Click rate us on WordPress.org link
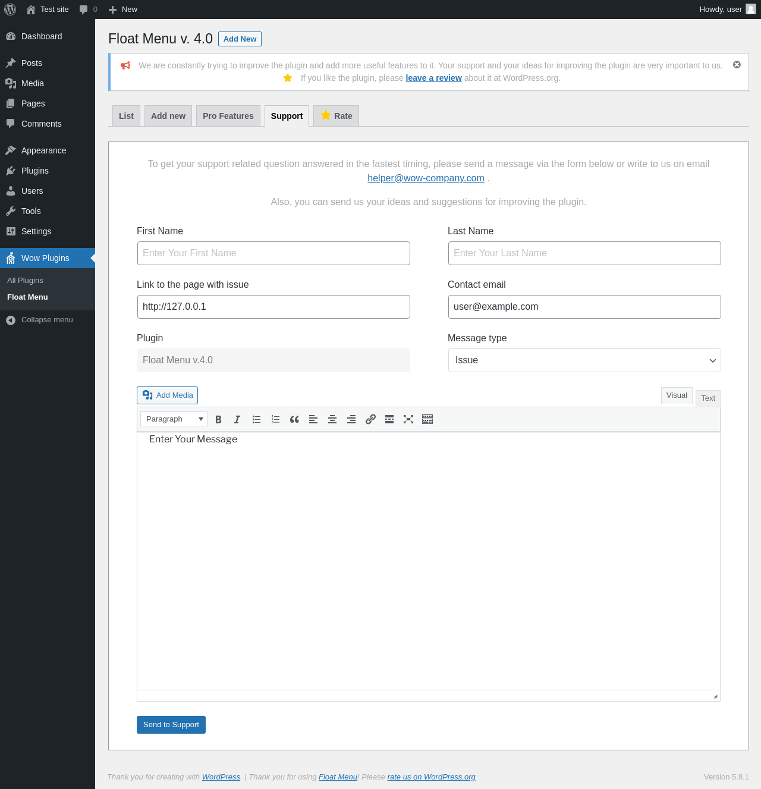 coord(431,777)
